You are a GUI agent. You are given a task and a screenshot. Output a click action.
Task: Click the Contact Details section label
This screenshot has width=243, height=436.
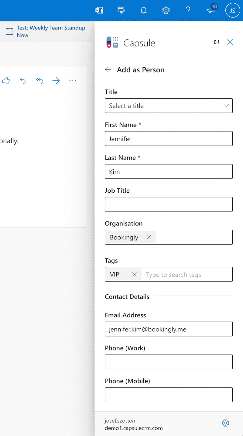[x=127, y=297]
